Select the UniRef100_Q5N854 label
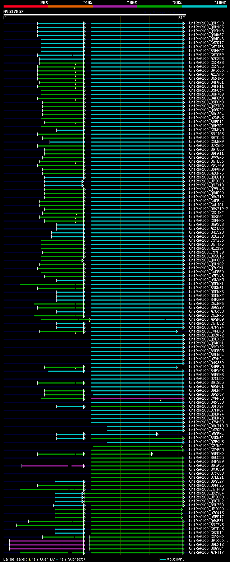The image size is (230, 562). [x=206, y=90]
